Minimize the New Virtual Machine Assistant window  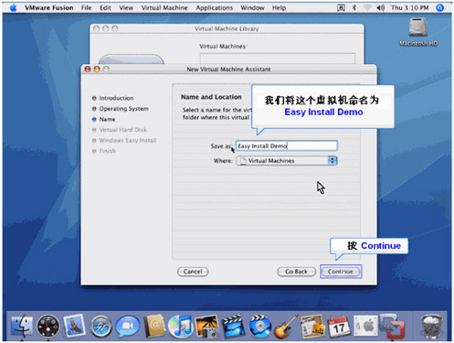(x=97, y=70)
